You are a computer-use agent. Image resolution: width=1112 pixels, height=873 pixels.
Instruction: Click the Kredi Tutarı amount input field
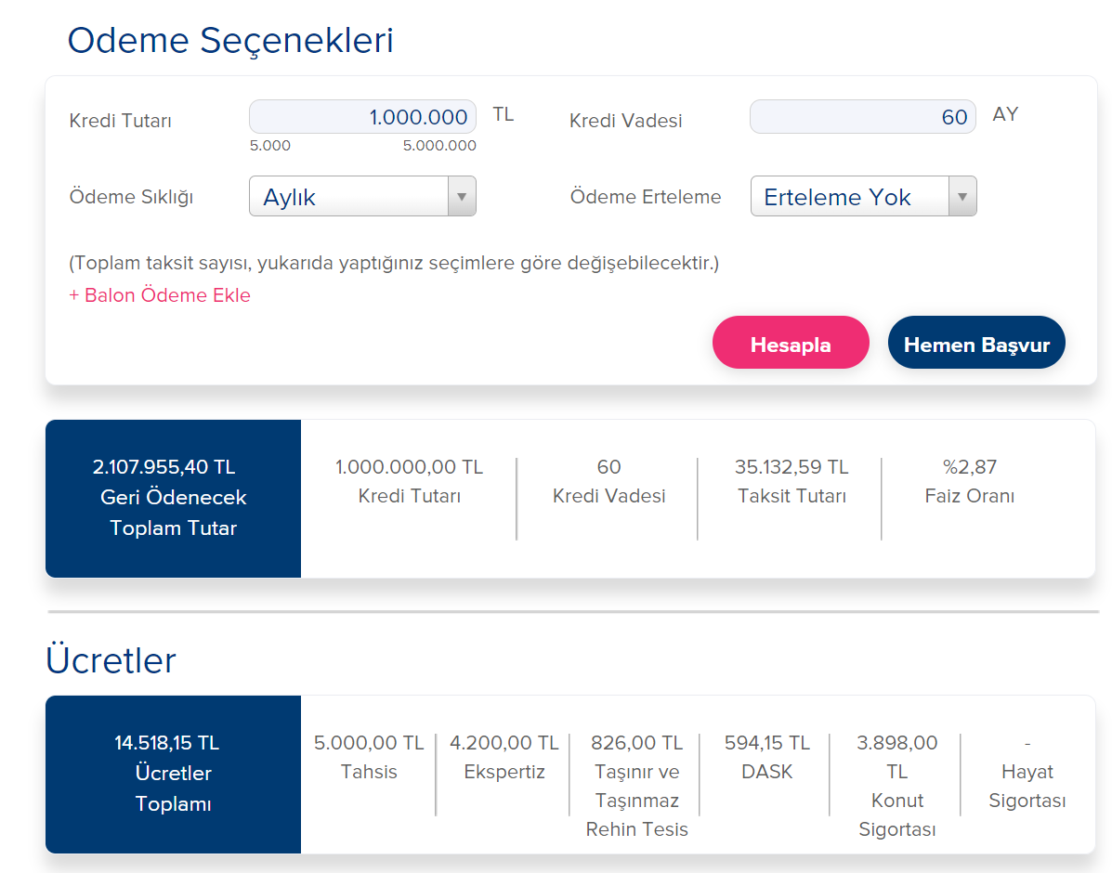362,117
